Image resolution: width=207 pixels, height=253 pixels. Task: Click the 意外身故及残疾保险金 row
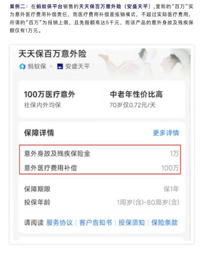101,154
